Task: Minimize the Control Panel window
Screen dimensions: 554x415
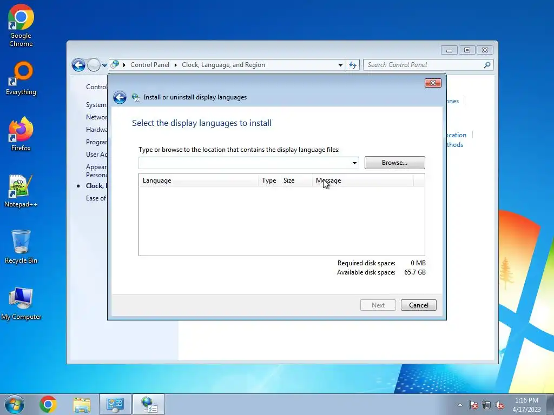Action: point(449,50)
